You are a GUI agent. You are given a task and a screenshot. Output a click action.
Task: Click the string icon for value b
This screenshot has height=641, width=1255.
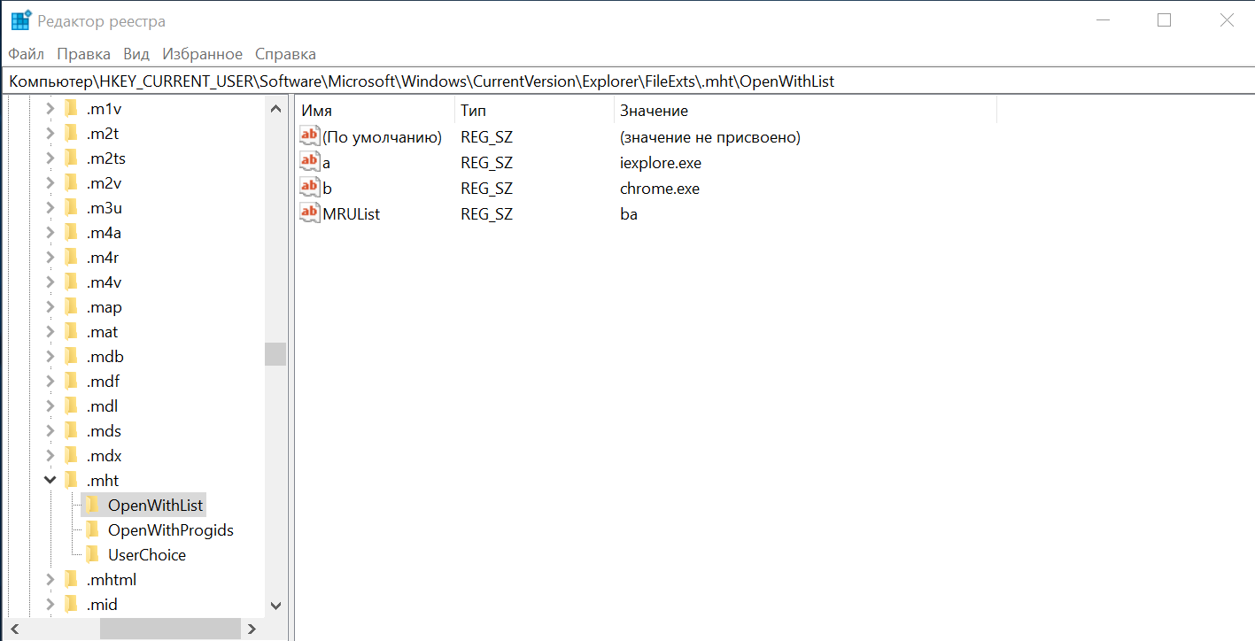[x=309, y=188]
